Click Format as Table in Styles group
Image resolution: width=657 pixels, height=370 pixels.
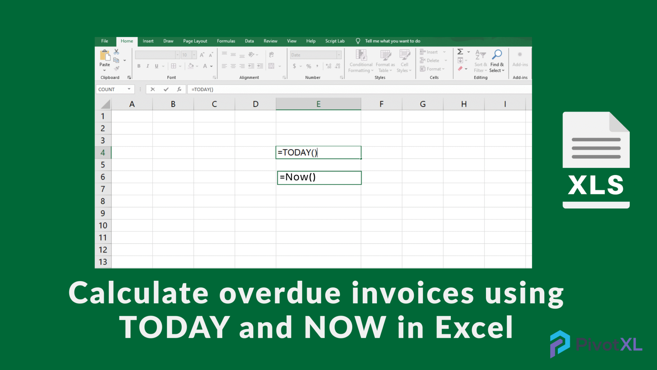pyautogui.click(x=385, y=61)
